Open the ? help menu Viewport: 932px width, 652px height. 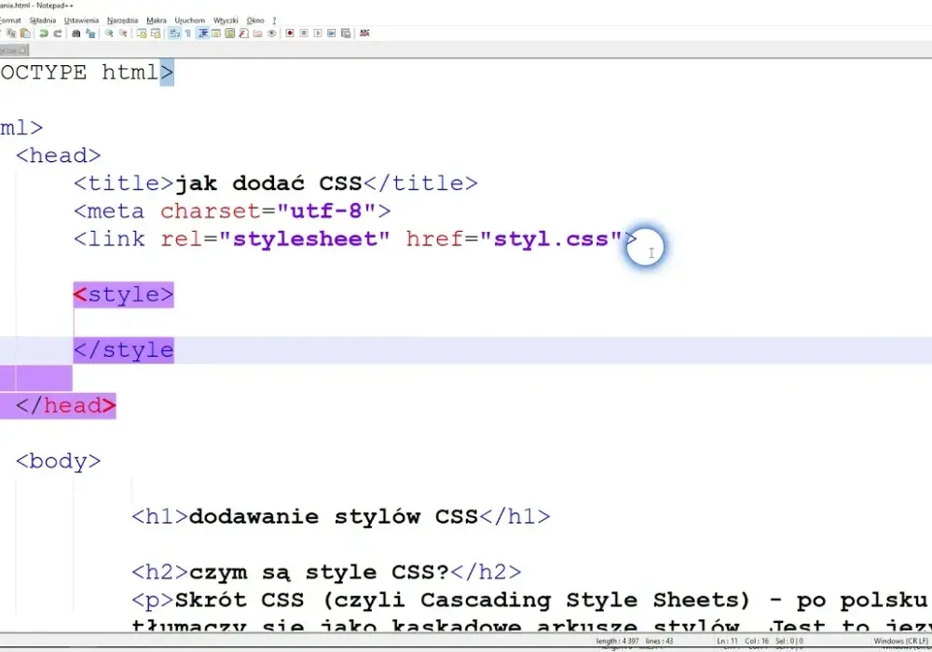point(274,20)
